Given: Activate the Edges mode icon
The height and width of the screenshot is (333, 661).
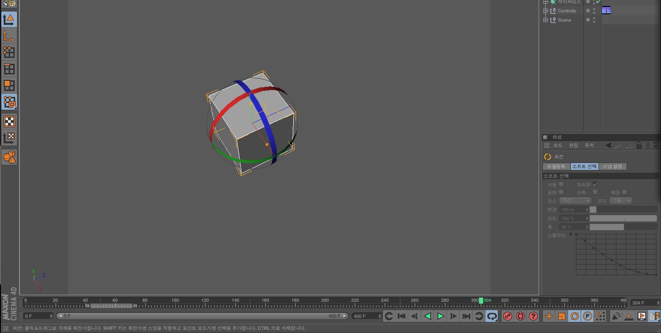Looking at the screenshot, I should [9, 69].
